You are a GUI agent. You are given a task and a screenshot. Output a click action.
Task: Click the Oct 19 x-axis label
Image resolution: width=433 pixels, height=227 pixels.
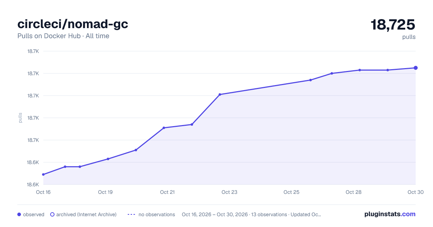(x=105, y=192)
